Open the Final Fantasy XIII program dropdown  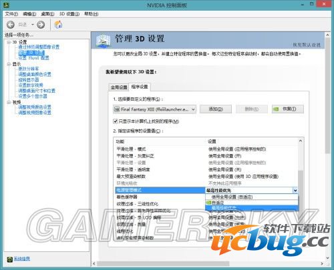point(154,109)
